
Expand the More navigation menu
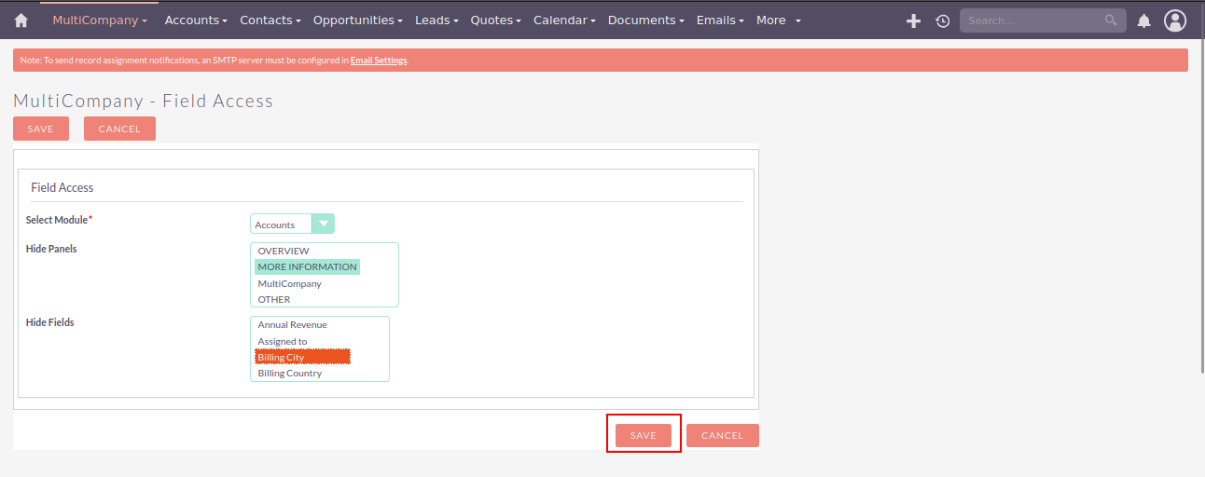point(778,20)
